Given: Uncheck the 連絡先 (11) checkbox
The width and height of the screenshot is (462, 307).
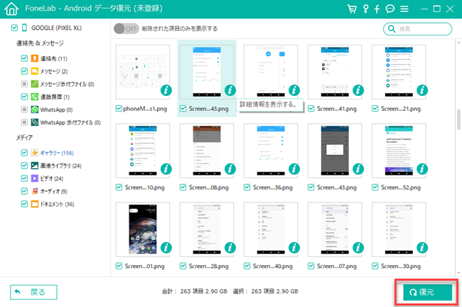Looking at the screenshot, I should [24, 58].
